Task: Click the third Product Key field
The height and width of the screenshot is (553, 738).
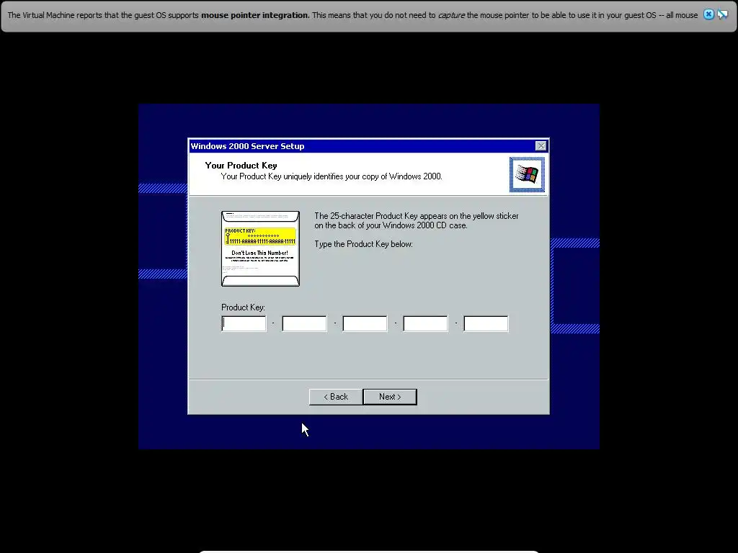Action: click(x=365, y=323)
